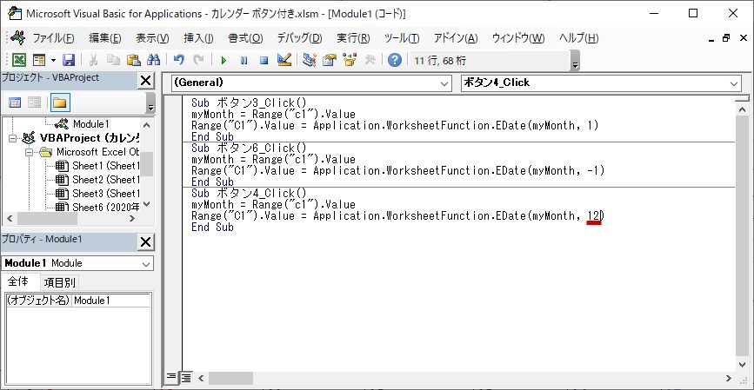
Task: Run the macro with green play icon
Action: (224, 61)
